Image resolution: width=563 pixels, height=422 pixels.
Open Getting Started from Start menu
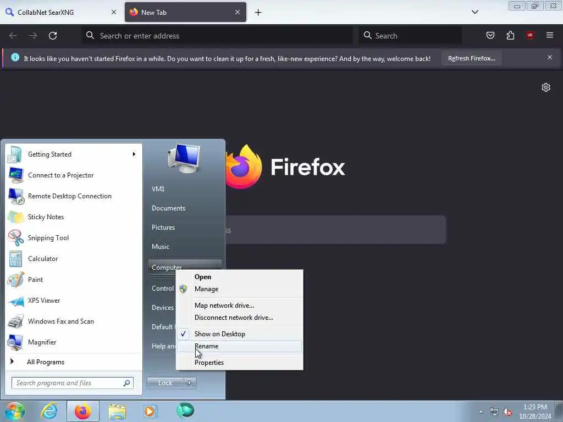tap(74, 154)
